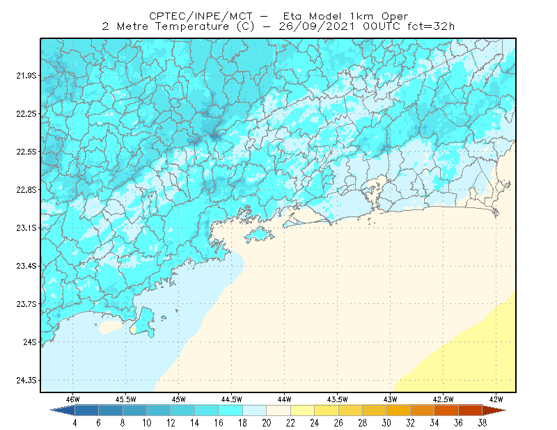
Task: Click the colorbar tick value 20
Action: 267,423
